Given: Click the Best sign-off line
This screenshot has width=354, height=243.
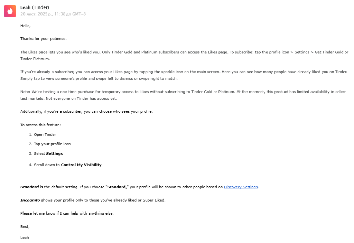Looking at the screenshot, I should coord(25,226).
